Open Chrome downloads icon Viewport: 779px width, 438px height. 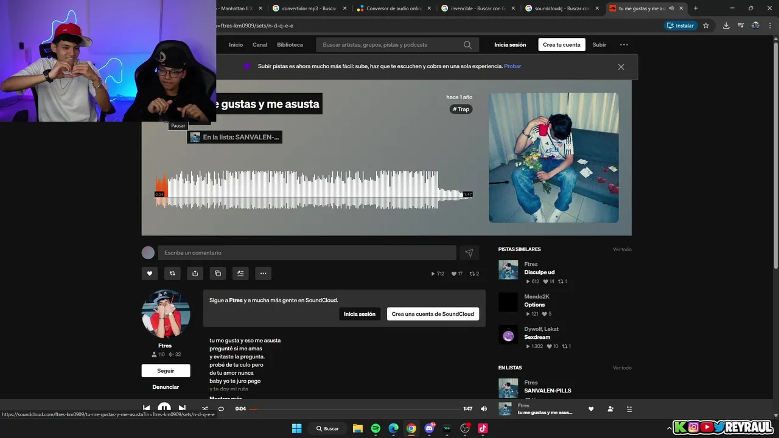point(726,26)
